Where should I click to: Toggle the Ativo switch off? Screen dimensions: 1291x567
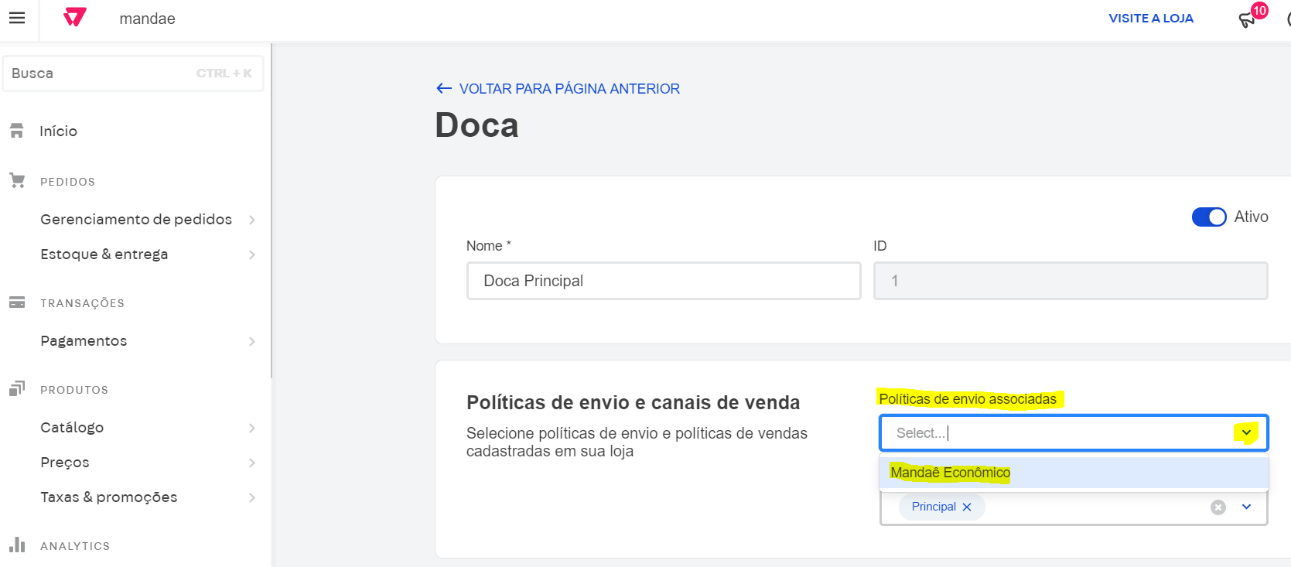[1208, 217]
